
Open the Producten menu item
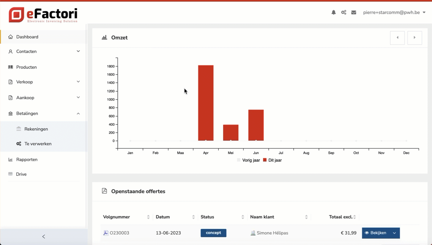coord(26,67)
